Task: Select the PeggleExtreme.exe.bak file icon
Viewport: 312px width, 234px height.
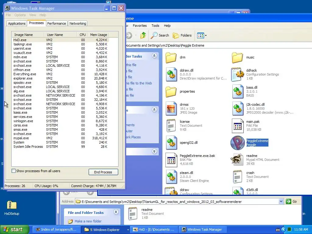Action: [171, 160]
